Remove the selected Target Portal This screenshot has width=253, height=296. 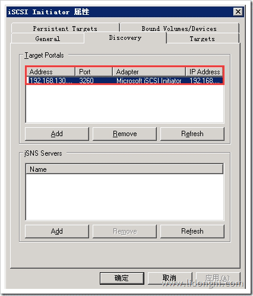click(125, 134)
